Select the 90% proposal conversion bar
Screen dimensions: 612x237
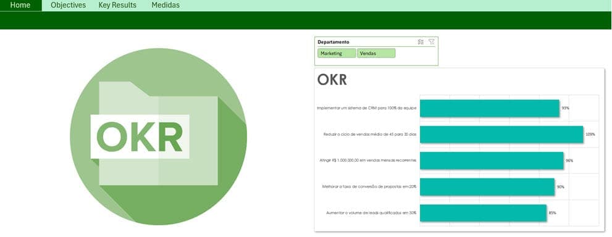pos(487,187)
